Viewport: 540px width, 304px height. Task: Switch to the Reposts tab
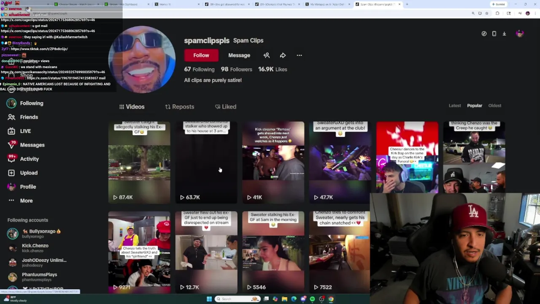pos(179,107)
